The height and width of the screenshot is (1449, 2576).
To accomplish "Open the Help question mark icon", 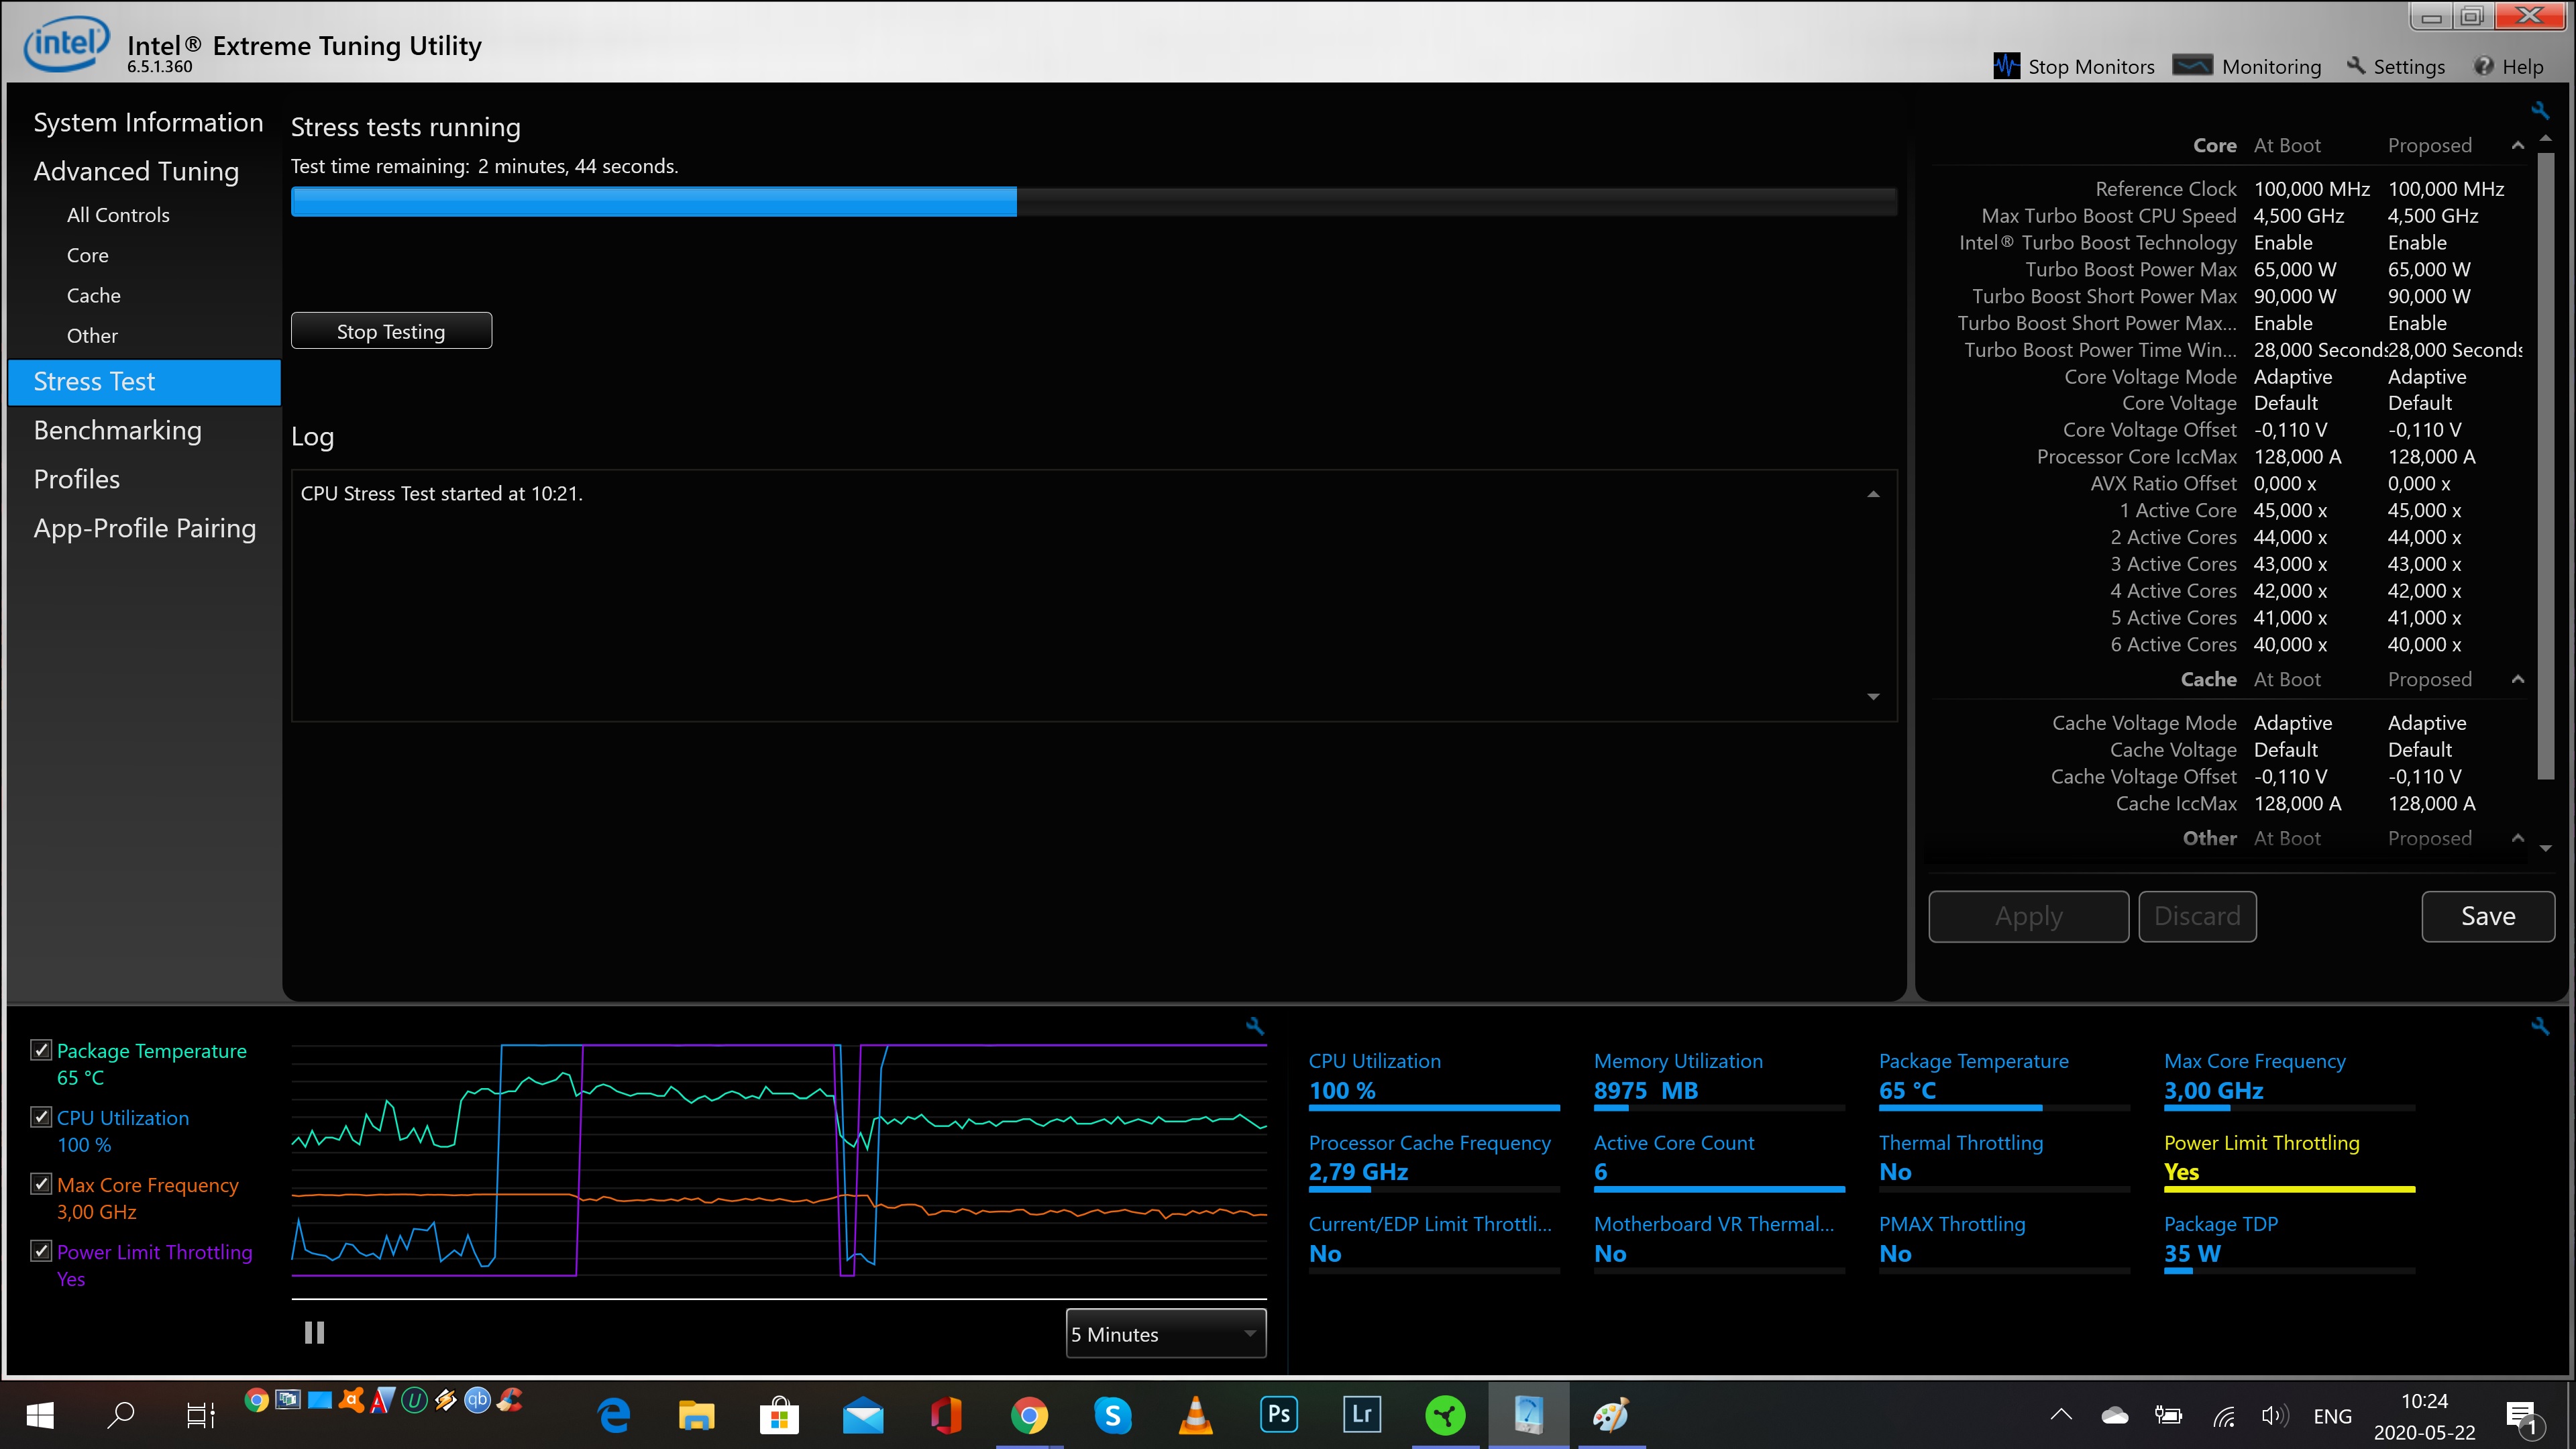I will tap(2484, 66).
